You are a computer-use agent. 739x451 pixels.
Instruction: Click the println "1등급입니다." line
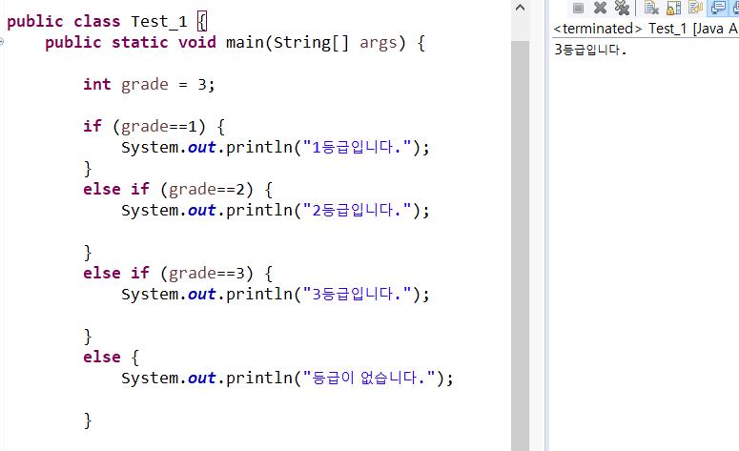pos(276,148)
